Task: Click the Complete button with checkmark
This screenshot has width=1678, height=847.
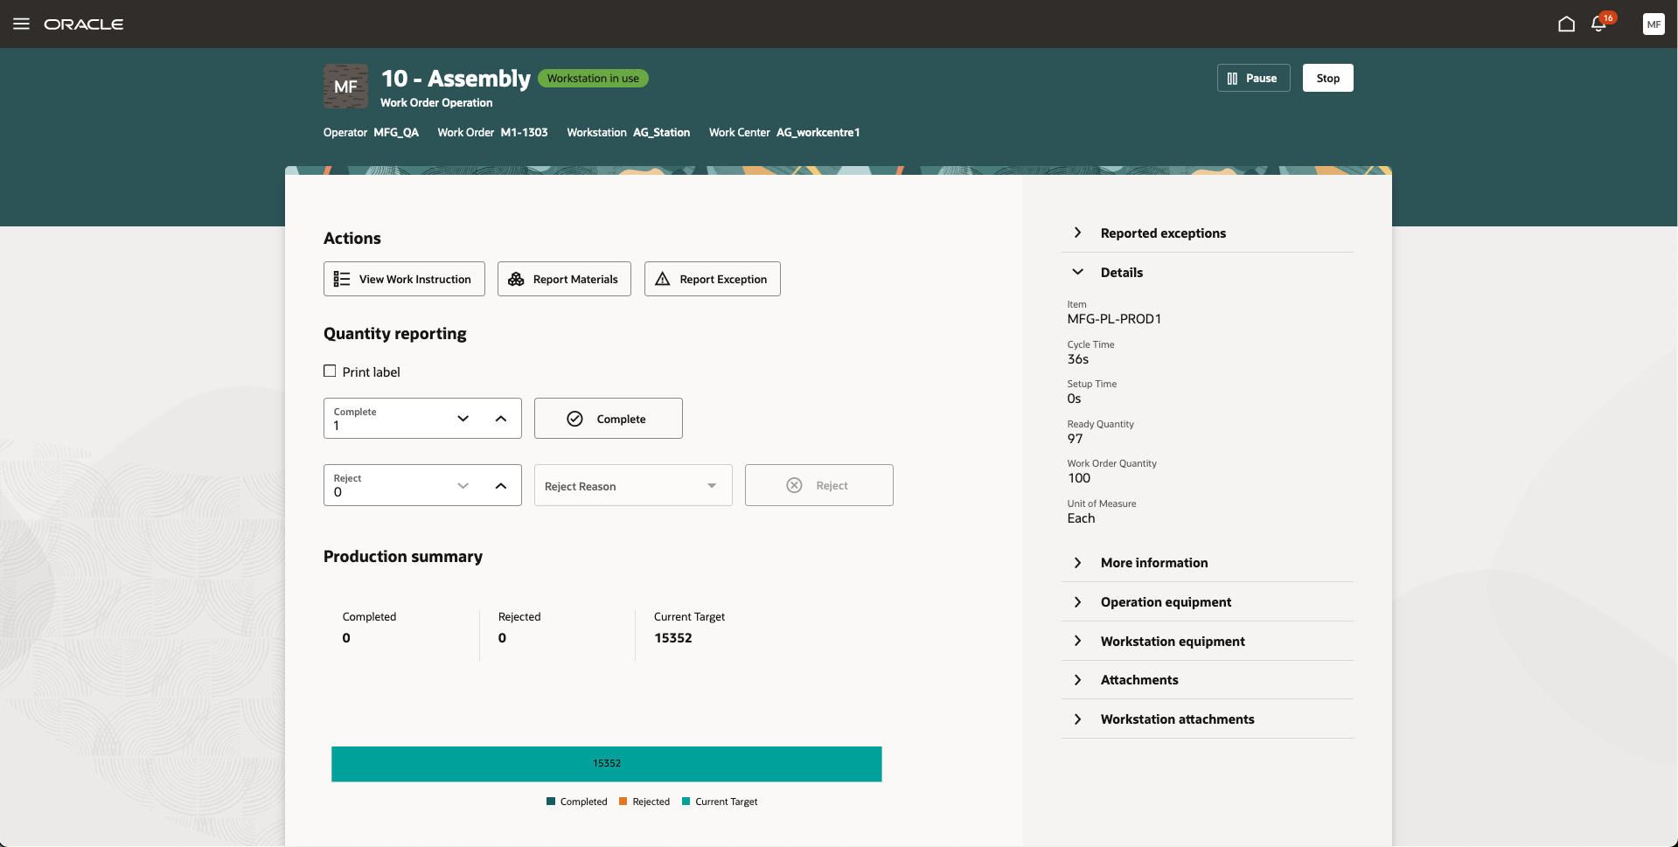Action: [x=609, y=419]
